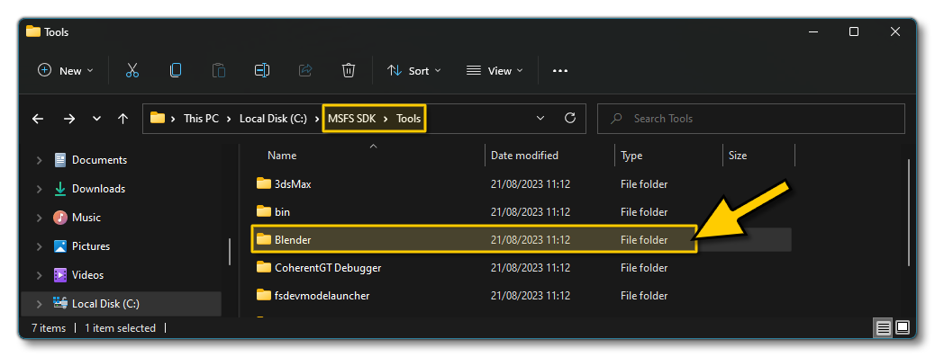Image resolution: width=935 pixels, height=357 pixels.
Task: Sort by the Type column header
Action: click(x=631, y=156)
